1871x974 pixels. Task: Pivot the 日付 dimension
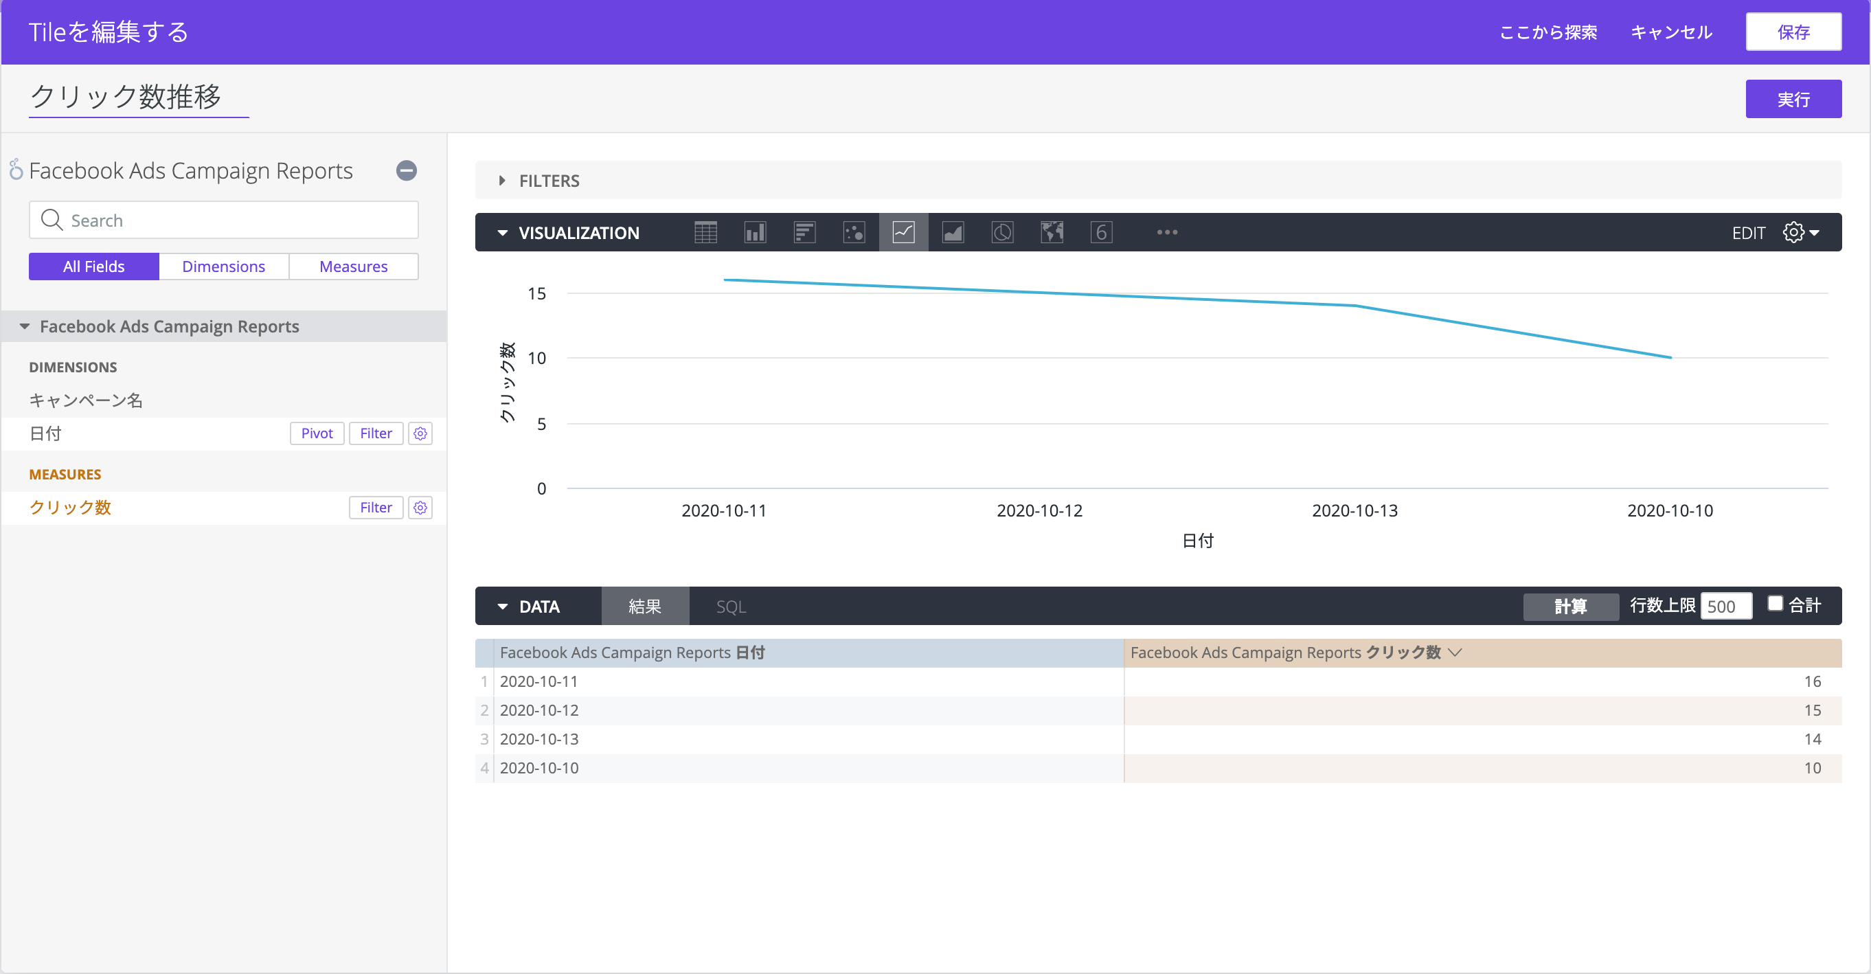(317, 433)
